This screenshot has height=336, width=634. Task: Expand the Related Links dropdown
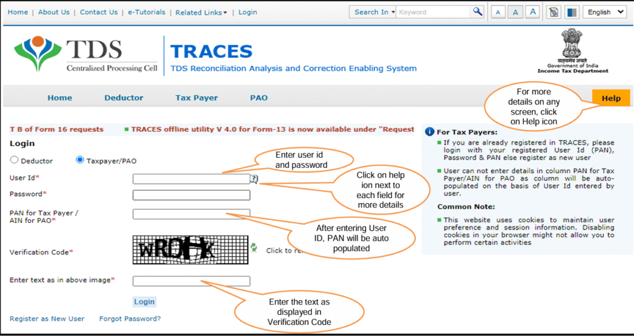(x=201, y=12)
